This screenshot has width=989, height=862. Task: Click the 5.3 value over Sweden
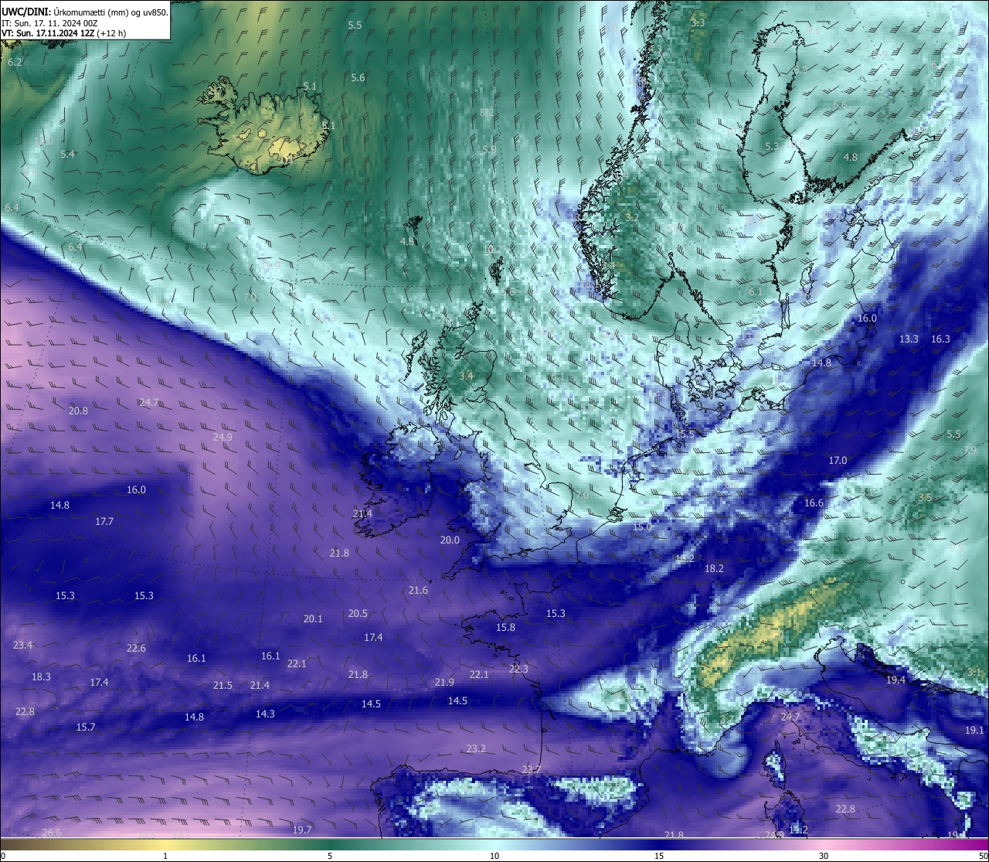771,146
